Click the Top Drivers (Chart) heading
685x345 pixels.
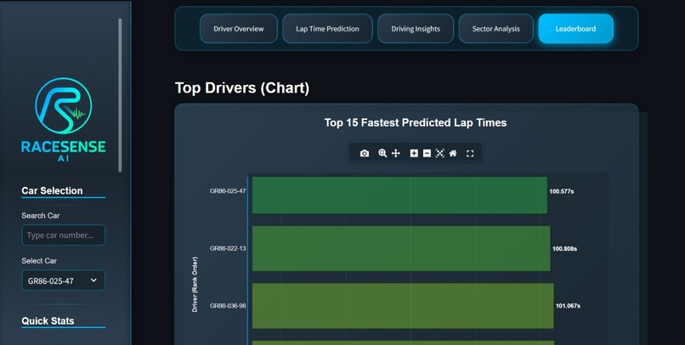(242, 88)
